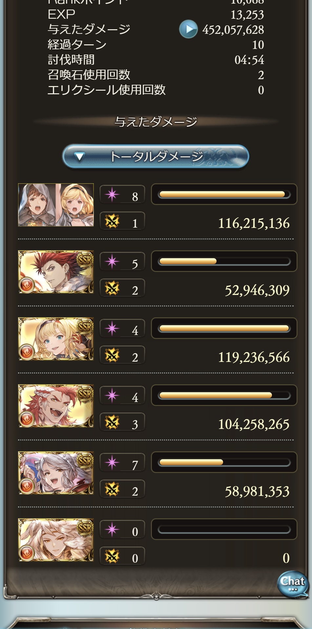Click the 452,057,628 total damage value

[x=233, y=30]
